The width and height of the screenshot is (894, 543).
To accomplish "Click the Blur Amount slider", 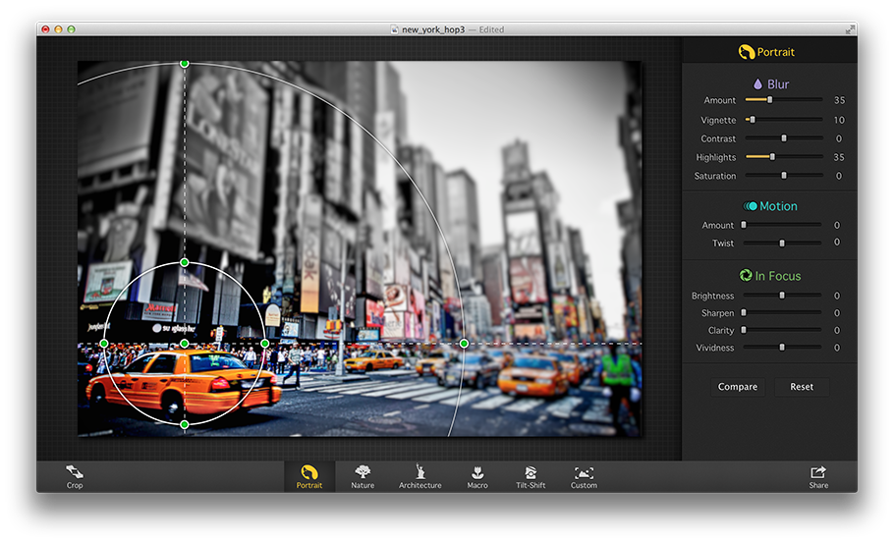I will (x=770, y=100).
